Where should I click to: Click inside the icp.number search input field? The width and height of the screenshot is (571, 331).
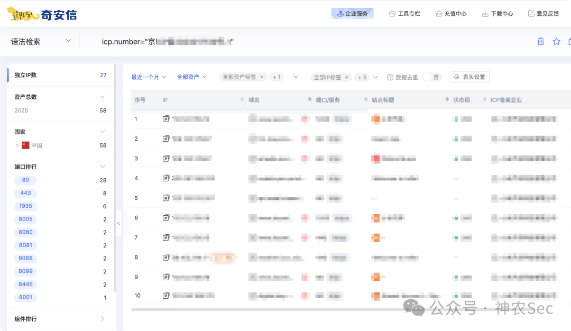[211, 41]
